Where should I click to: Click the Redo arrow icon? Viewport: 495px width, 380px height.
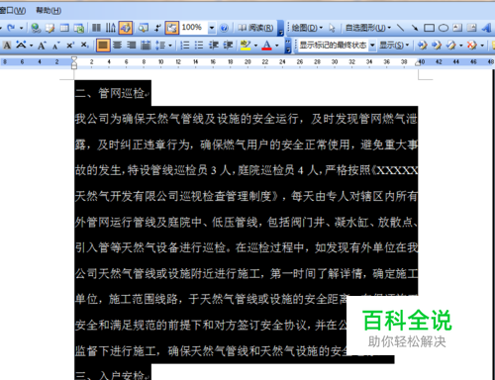11,28
